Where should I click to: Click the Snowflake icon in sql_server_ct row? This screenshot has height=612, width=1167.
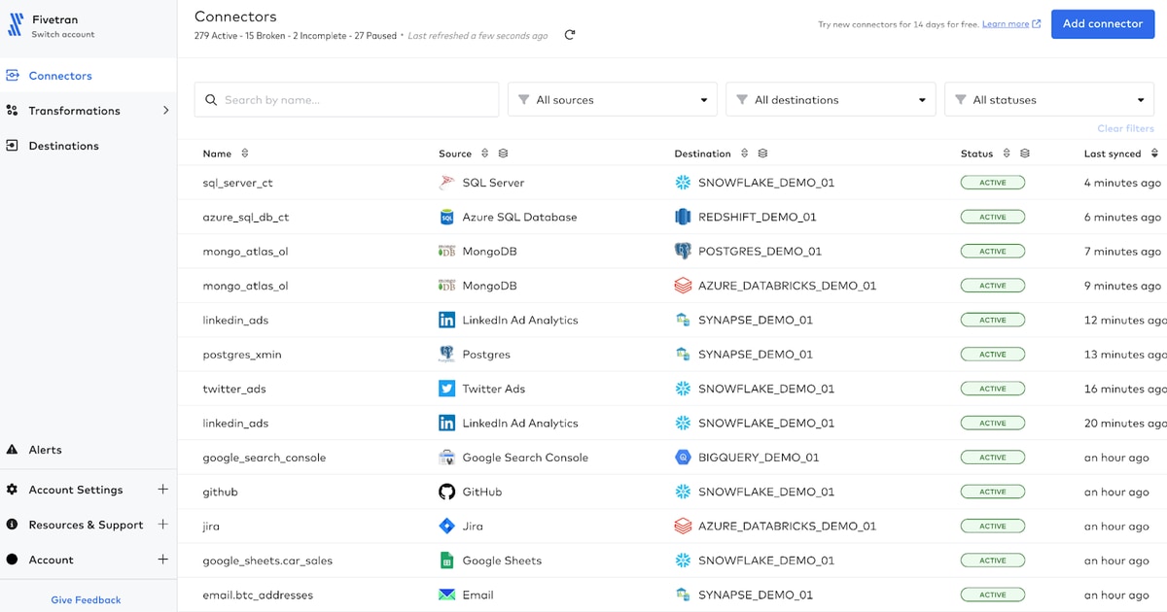coord(683,183)
